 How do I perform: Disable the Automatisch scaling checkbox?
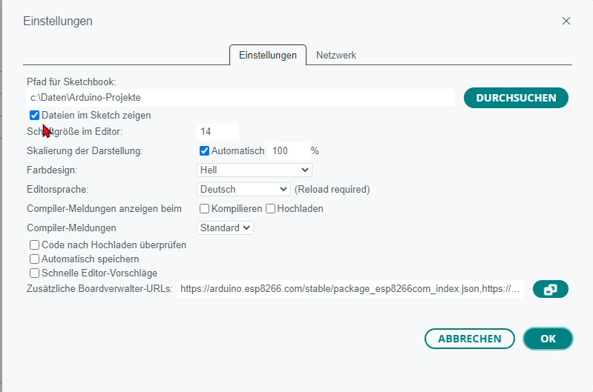205,150
